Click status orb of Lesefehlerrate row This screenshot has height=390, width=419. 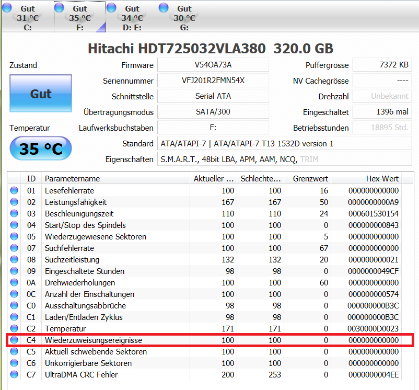pyautogui.click(x=14, y=190)
